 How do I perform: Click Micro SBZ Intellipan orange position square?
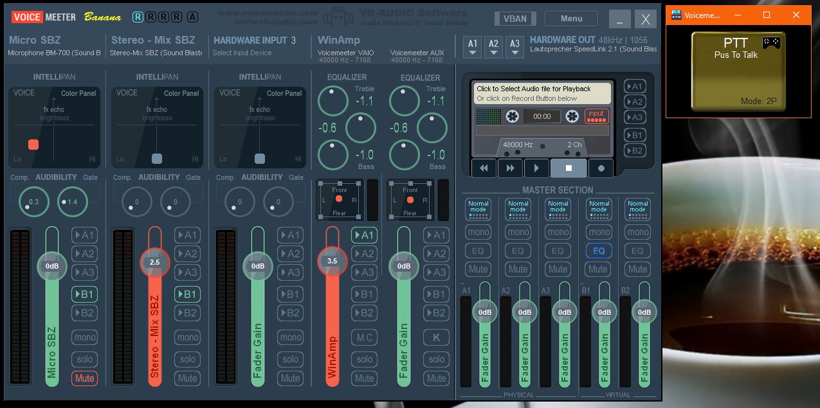(x=33, y=145)
